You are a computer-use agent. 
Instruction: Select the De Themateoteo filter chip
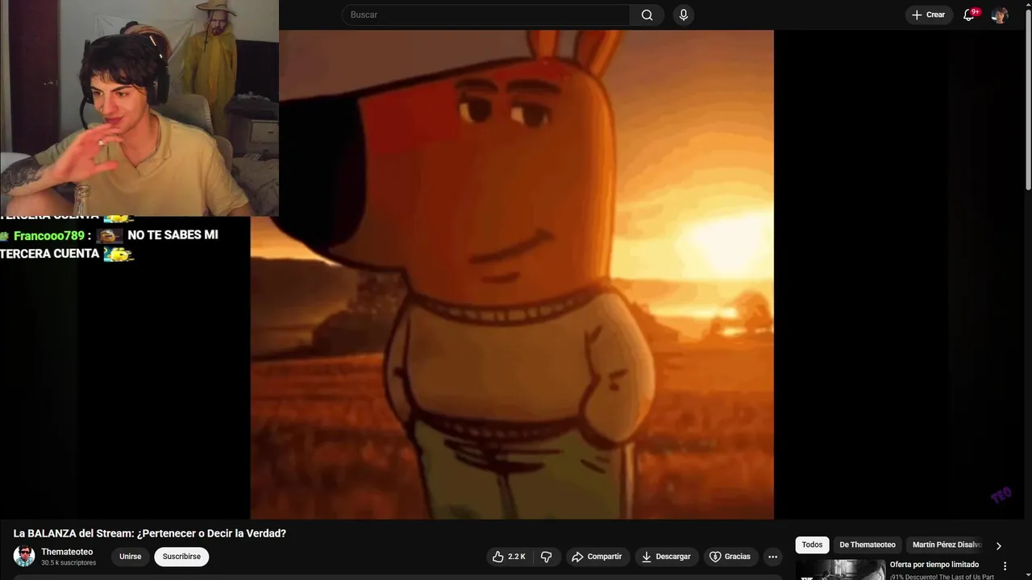tap(868, 545)
